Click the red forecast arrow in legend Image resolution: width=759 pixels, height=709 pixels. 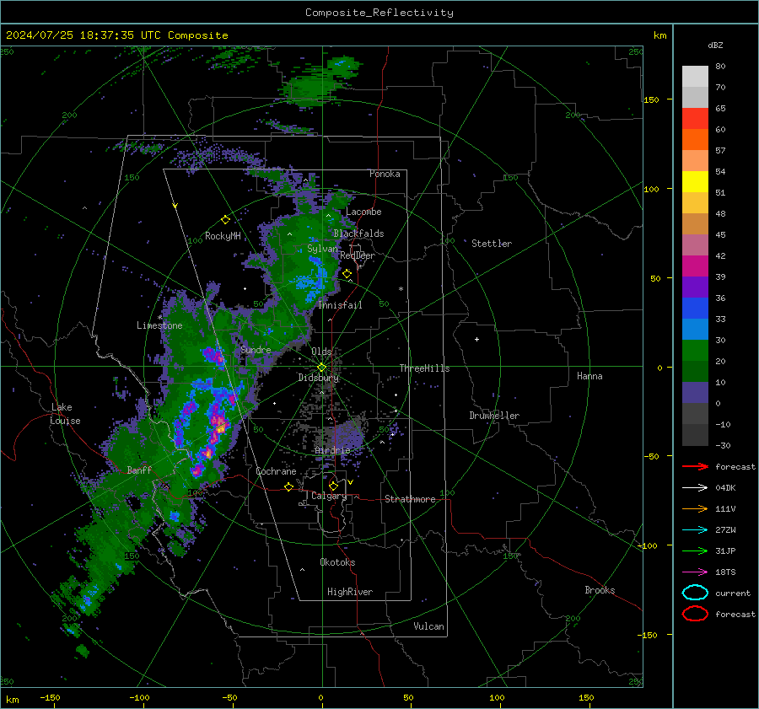coord(695,466)
